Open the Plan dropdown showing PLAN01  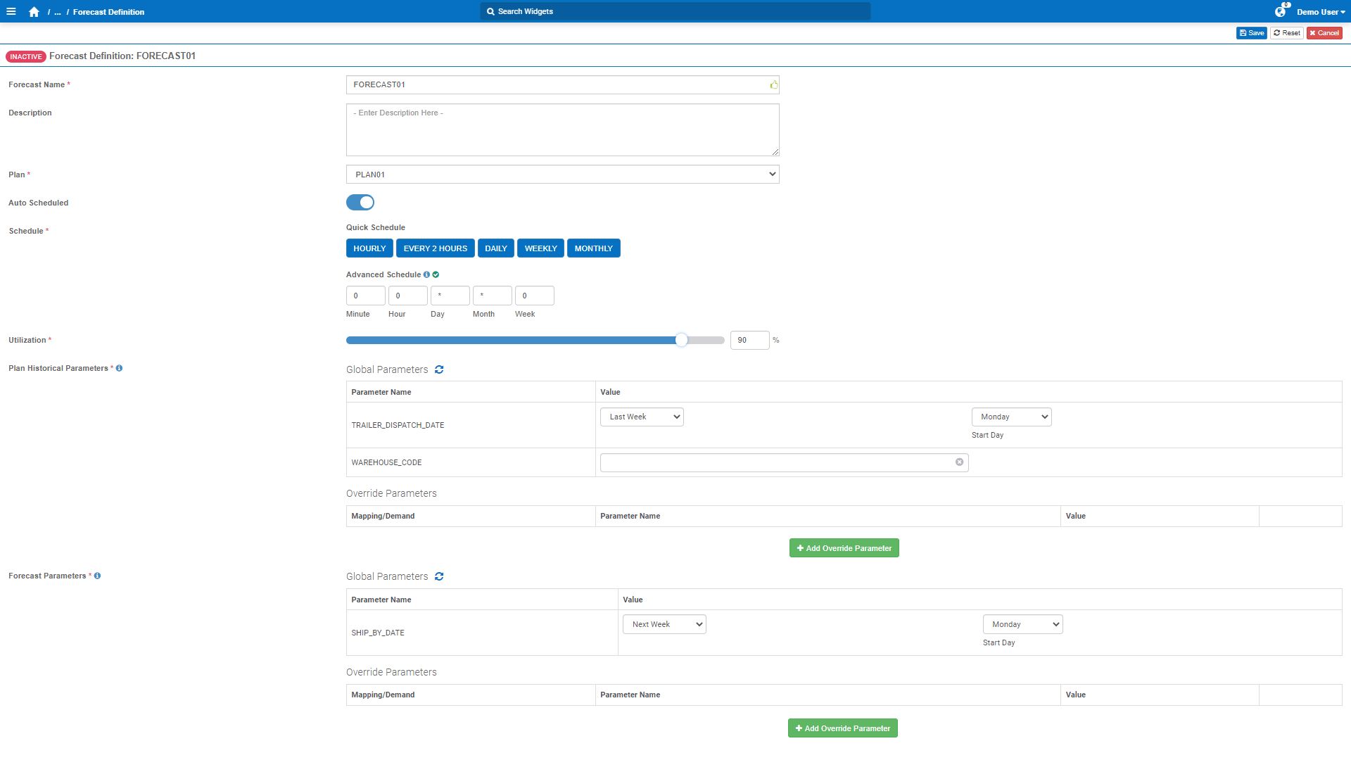tap(562, 175)
